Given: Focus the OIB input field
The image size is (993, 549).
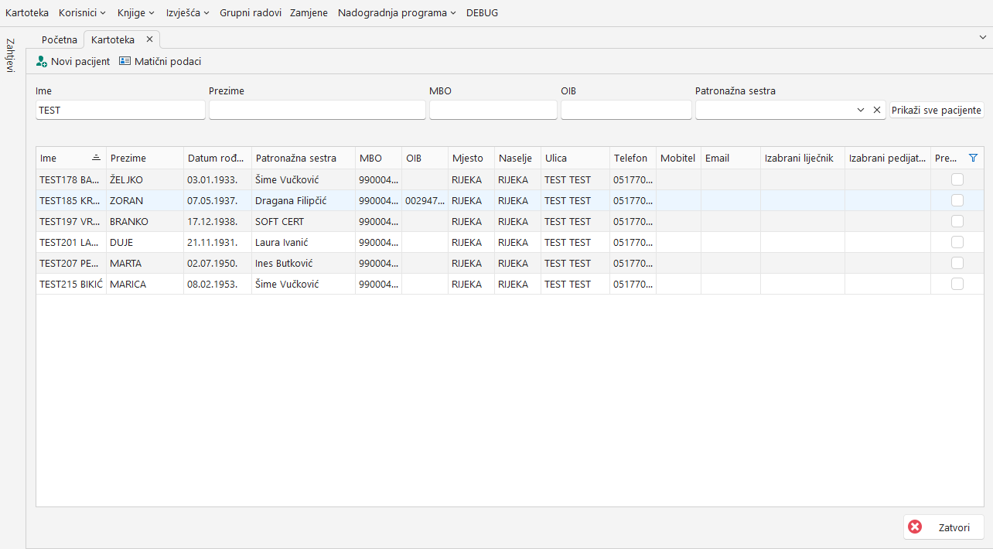Looking at the screenshot, I should point(626,111).
